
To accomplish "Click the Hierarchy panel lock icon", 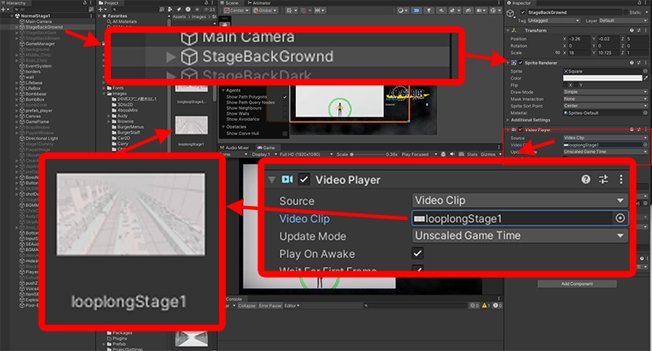I will 82,3.
